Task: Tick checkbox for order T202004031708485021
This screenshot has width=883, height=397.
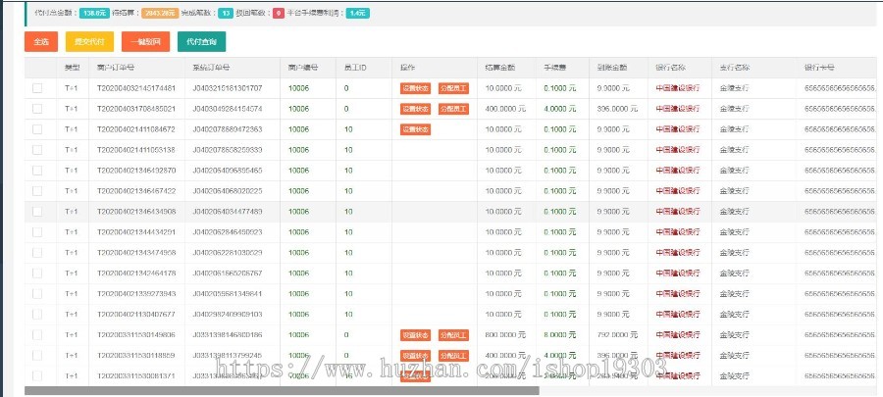Action: (37, 109)
